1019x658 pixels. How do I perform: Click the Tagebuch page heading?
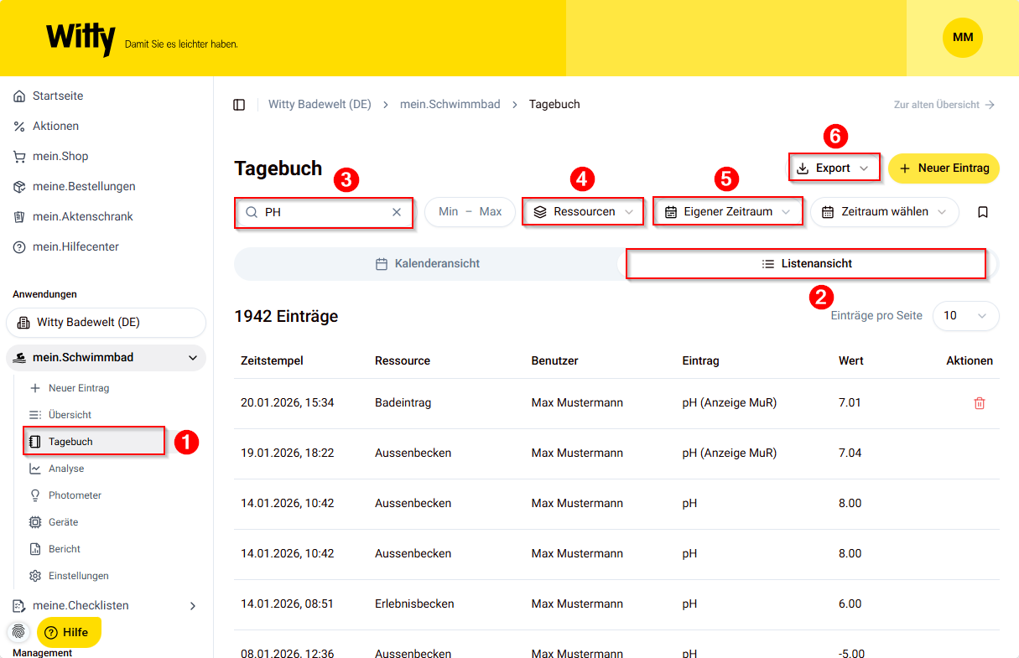point(278,168)
